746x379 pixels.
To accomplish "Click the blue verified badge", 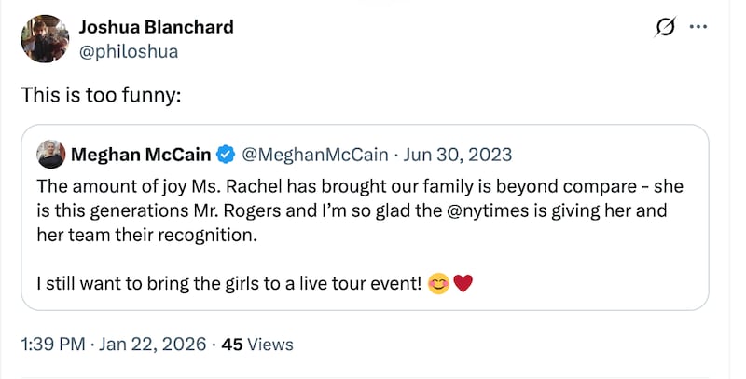I will [x=226, y=154].
